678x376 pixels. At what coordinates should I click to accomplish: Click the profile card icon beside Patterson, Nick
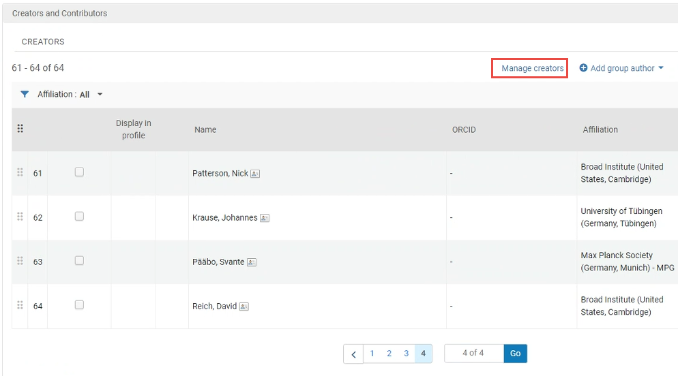coord(255,174)
